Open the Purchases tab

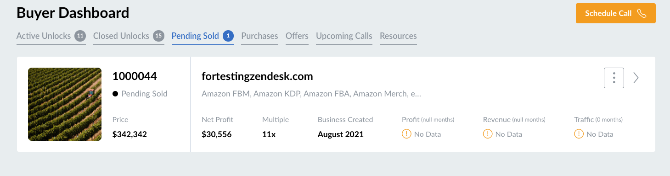259,36
